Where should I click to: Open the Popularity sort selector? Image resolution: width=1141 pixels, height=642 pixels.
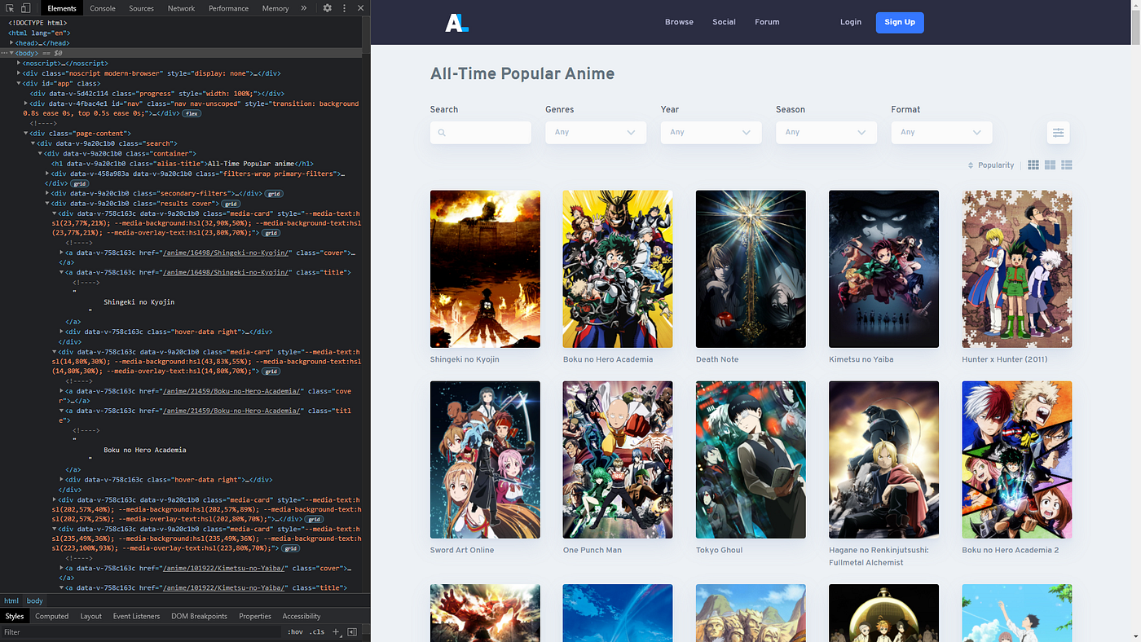(991, 165)
